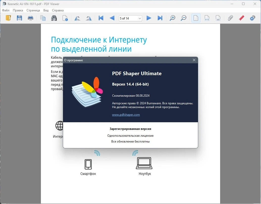The width and height of the screenshot is (261, 204).
Task: Zoom in with the plus magnifier
Action: 172,18
